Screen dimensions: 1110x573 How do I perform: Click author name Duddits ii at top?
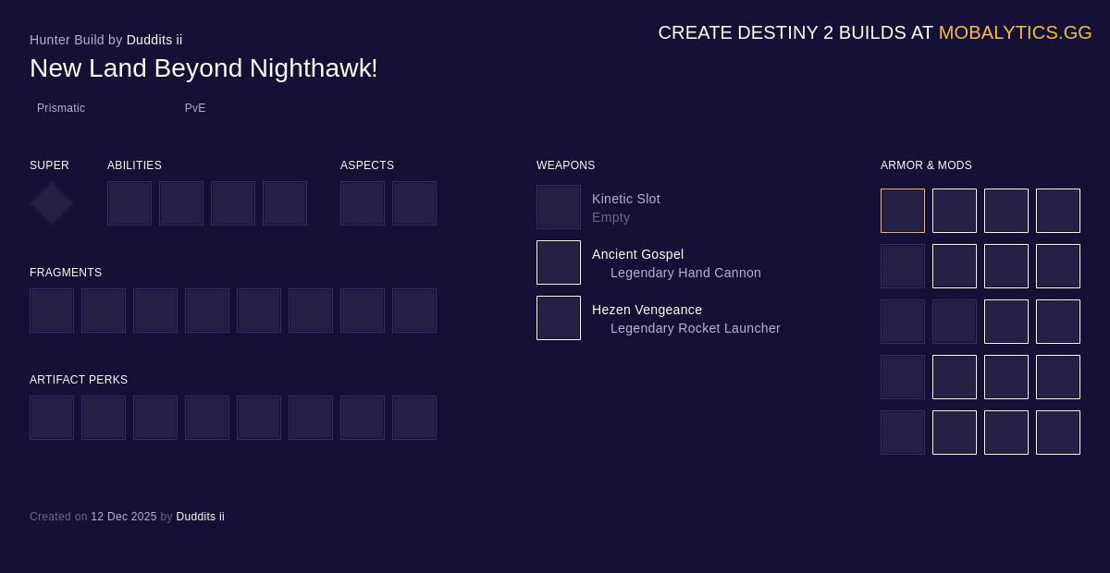154,40
